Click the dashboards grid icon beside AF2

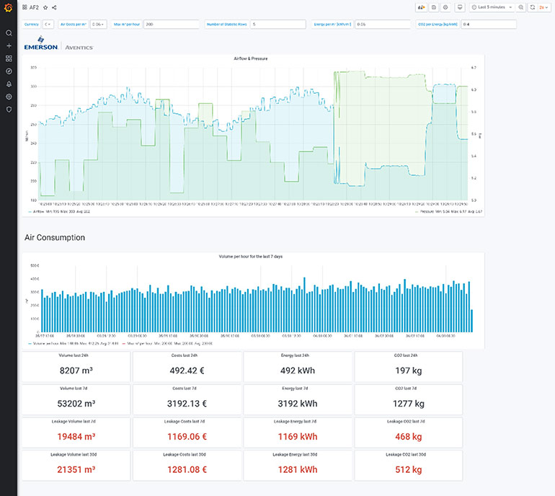point(25,7)
